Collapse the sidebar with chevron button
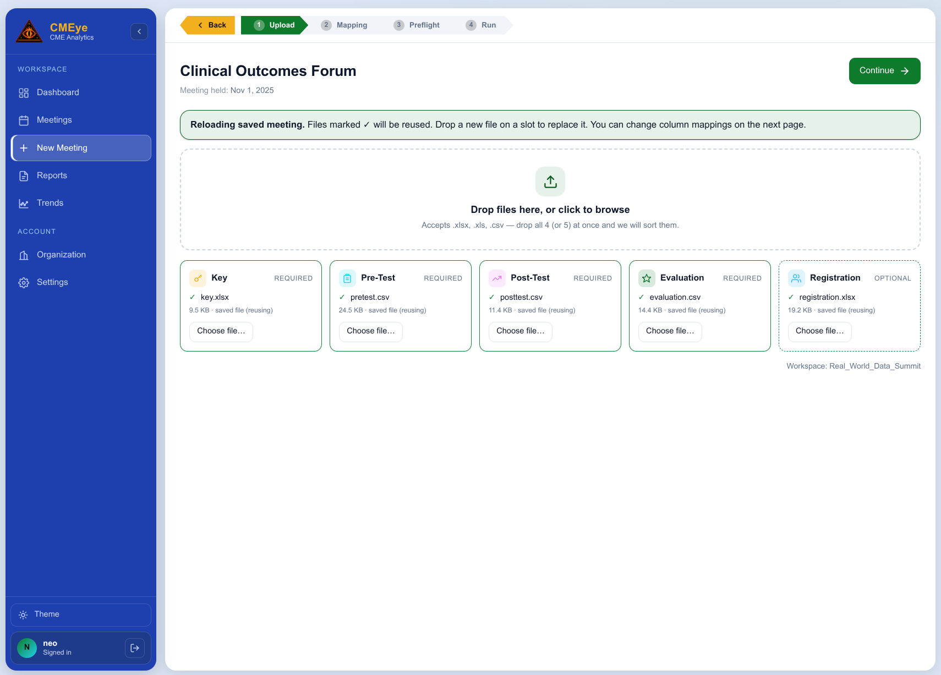 [139, 31]
